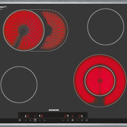127x127 pixels.
Task: Click the glowing dual-ring front-right burner
Action: coord(100,81)
